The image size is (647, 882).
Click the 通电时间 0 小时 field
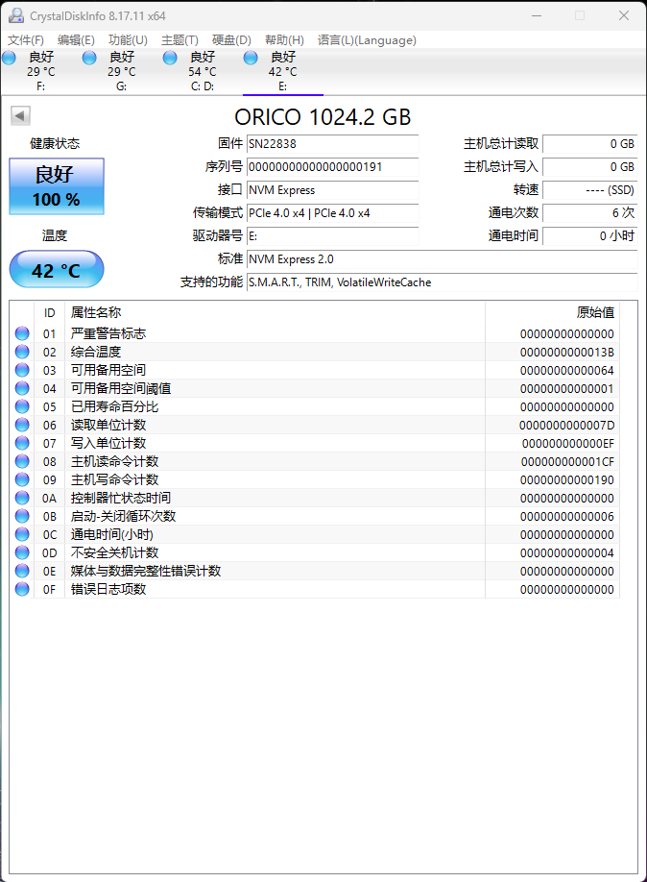pyautogui.click(x=590, y=236)
